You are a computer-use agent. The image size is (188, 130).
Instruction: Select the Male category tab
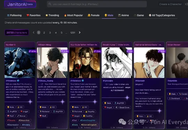tap(109, 15)
